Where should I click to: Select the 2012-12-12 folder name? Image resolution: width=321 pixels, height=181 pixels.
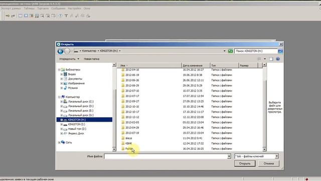click(132, 117)
